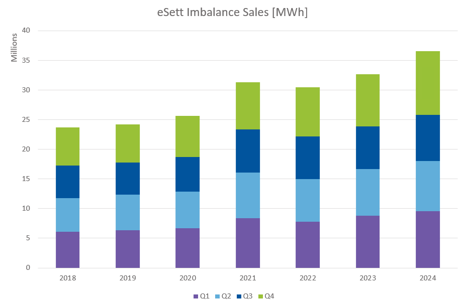Click the '2020' x-axis label
The image size is (463, 307).
pos(188,278)
